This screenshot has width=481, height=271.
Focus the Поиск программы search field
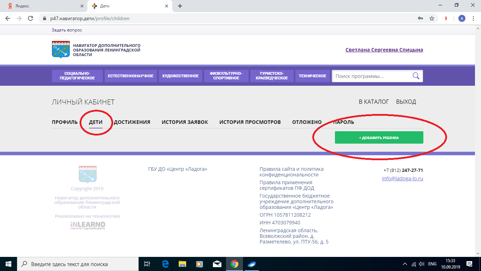371,76
